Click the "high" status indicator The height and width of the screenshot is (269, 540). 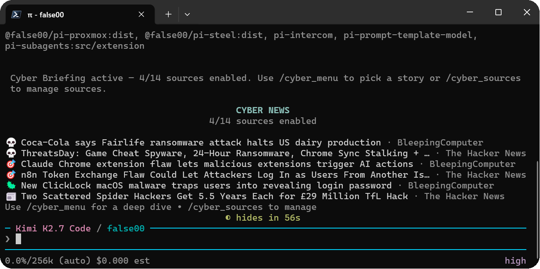coord(515,261)
